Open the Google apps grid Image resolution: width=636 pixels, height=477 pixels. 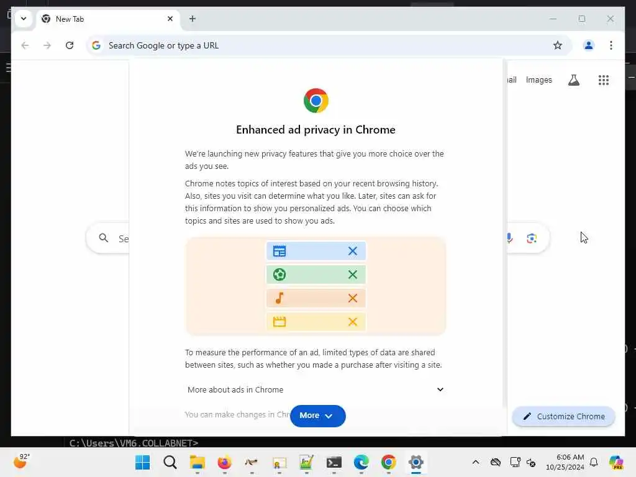pos(604,80)
